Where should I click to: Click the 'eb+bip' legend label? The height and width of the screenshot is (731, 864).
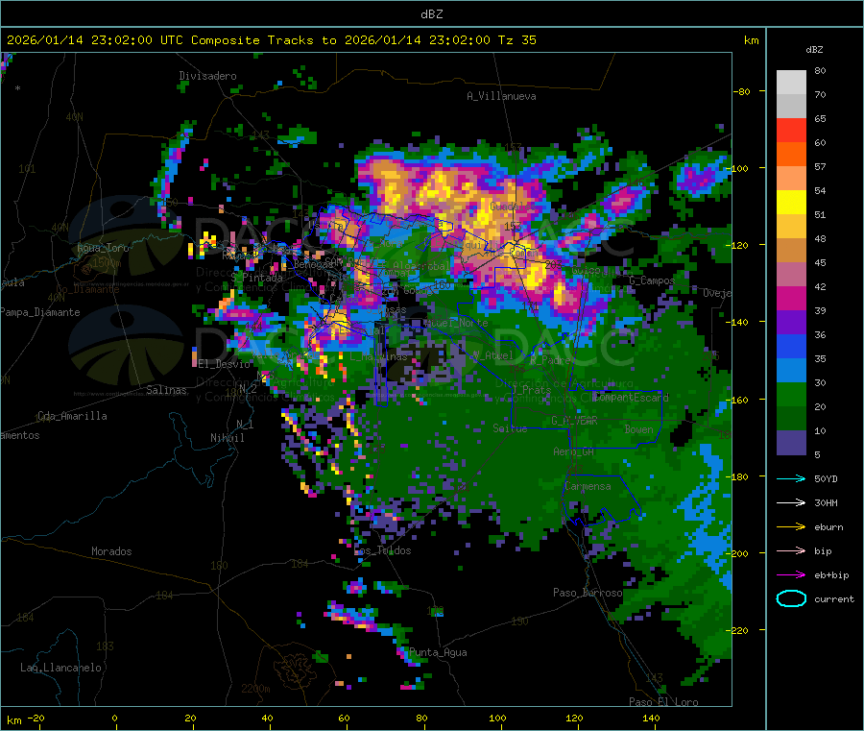[x=831, y=575]
